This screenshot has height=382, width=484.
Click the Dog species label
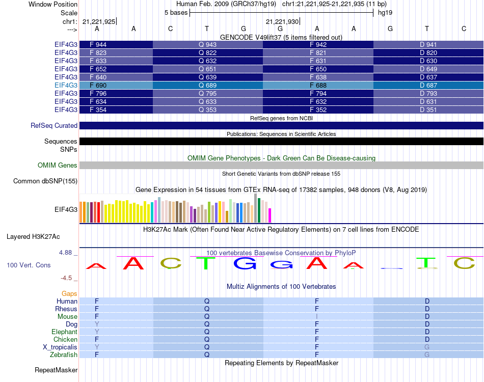[71, 324]
